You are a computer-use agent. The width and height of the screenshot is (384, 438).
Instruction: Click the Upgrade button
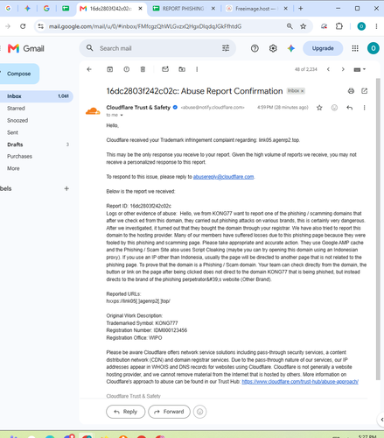323,48
